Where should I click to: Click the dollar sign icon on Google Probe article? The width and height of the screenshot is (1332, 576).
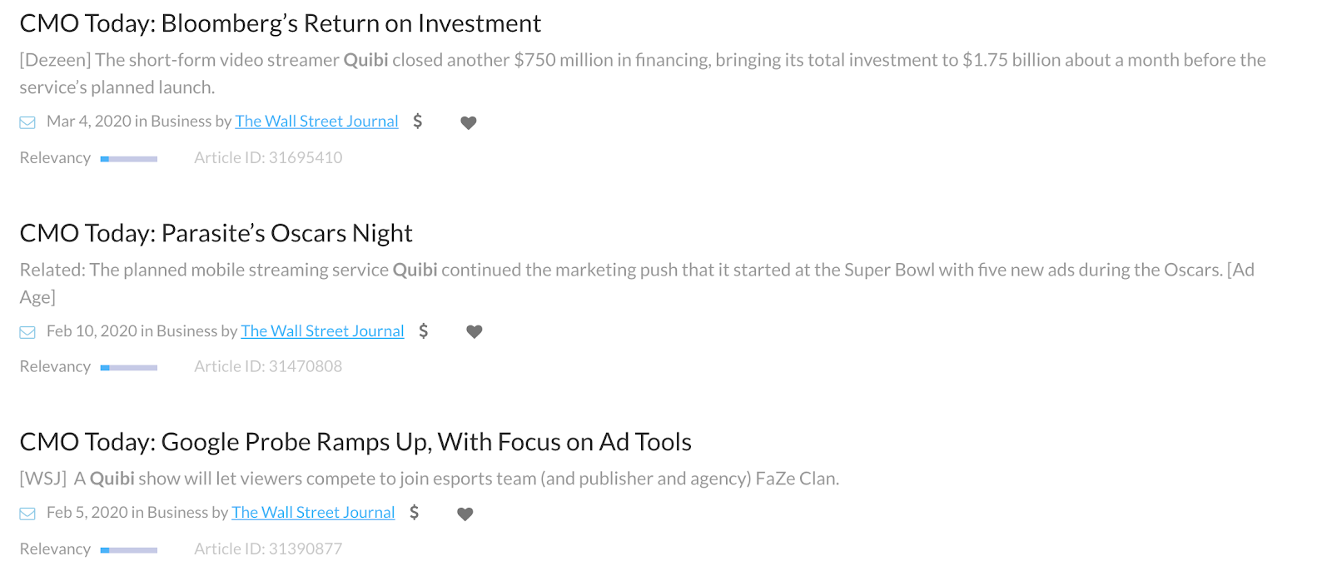(x=415, y=513)
